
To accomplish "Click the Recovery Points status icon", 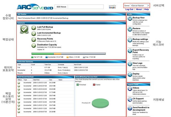I will 34,40.
